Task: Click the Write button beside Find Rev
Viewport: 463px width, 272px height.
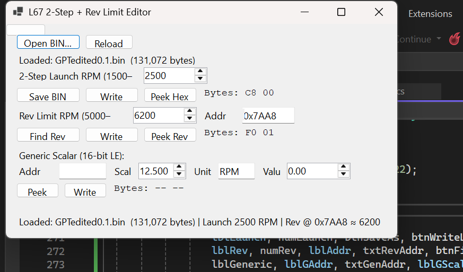Action: pos(111,136)
